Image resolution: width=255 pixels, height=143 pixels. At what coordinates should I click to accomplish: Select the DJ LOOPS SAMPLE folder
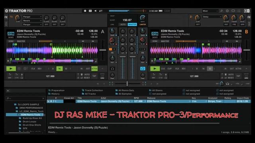(28, 104)
